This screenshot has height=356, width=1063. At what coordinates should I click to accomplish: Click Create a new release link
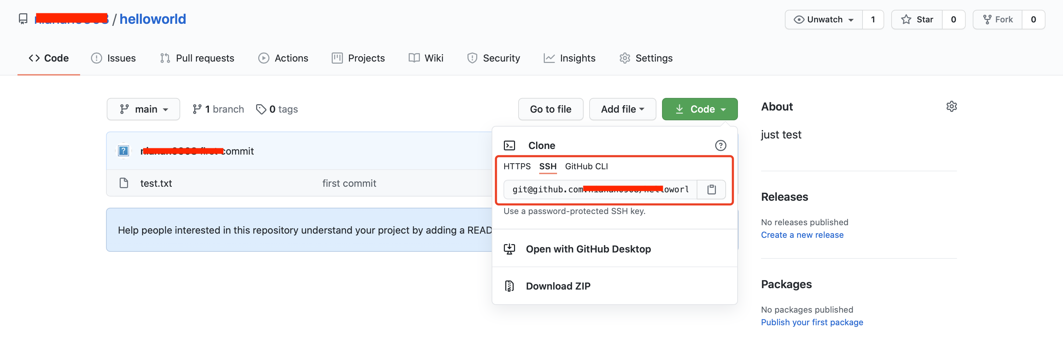(x=802, y=235)
